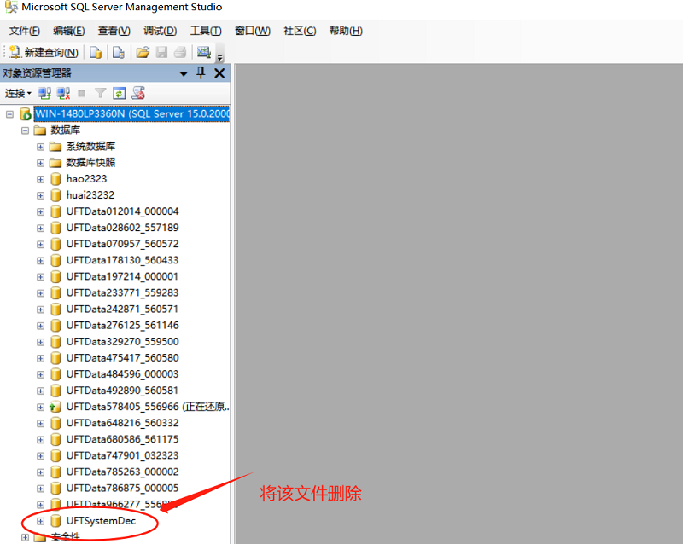
Task: Select database UFTData475417_560580
Action: (122, 358)
